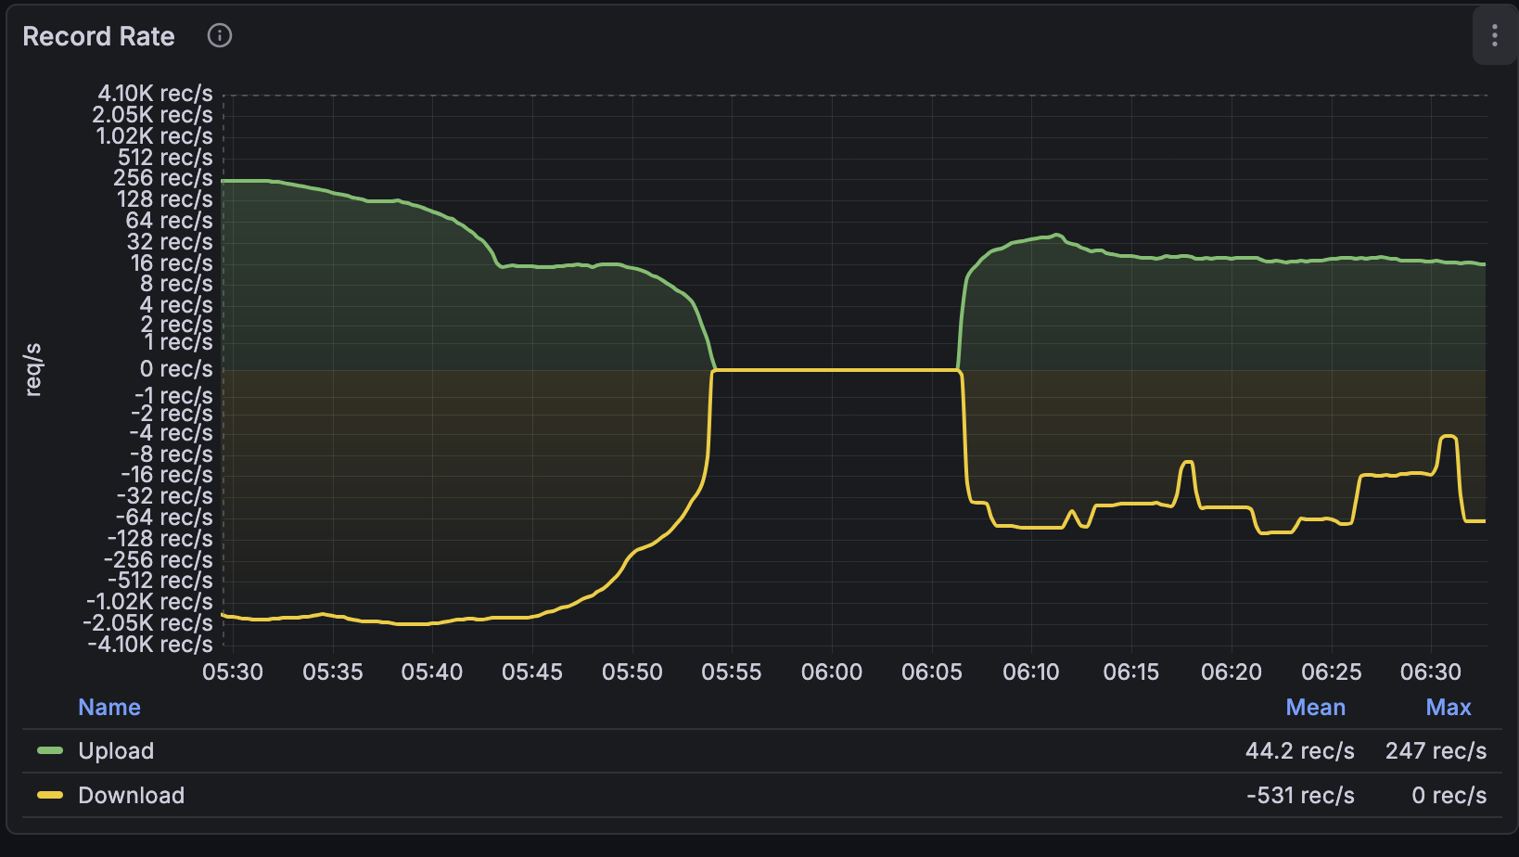This screenshot has width=1519, height=857.
Task: Click Upload mean value 44.2 rec/s
Action: [1299, 751]
